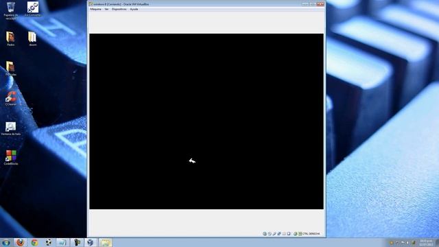Click the CTRL DERECHA host key label
Image resolution: width=439 pixels, height=247 pixels.
pyautogui.click(x=311, y=233)
